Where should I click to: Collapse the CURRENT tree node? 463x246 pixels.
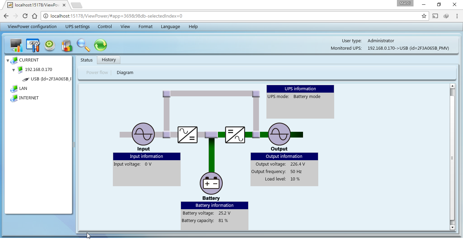pyautogui.click(x=8, y=60)
